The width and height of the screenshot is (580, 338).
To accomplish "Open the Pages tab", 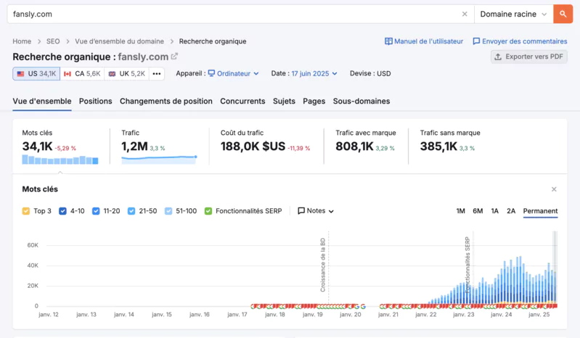I will pyautogui.click(x=314, y=102).
